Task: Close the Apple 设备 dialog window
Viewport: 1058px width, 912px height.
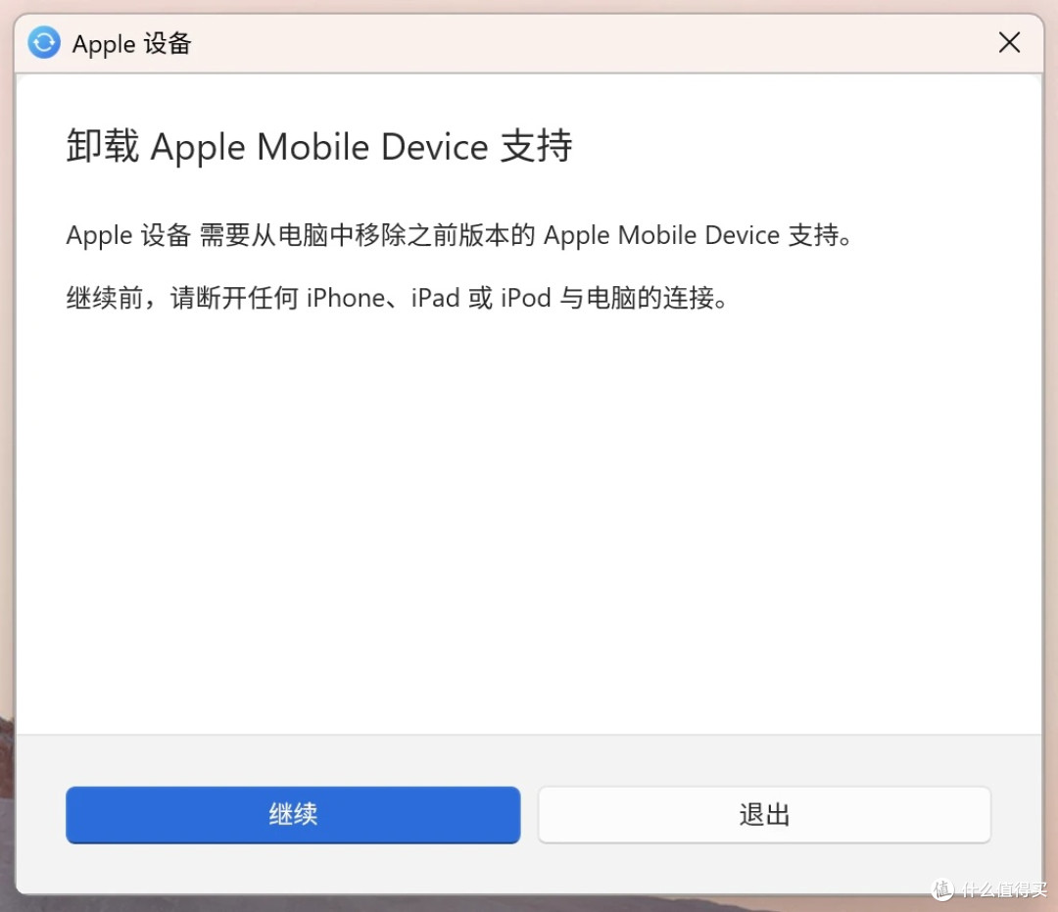Action: pyautogui.click(x=1009, y=42)
